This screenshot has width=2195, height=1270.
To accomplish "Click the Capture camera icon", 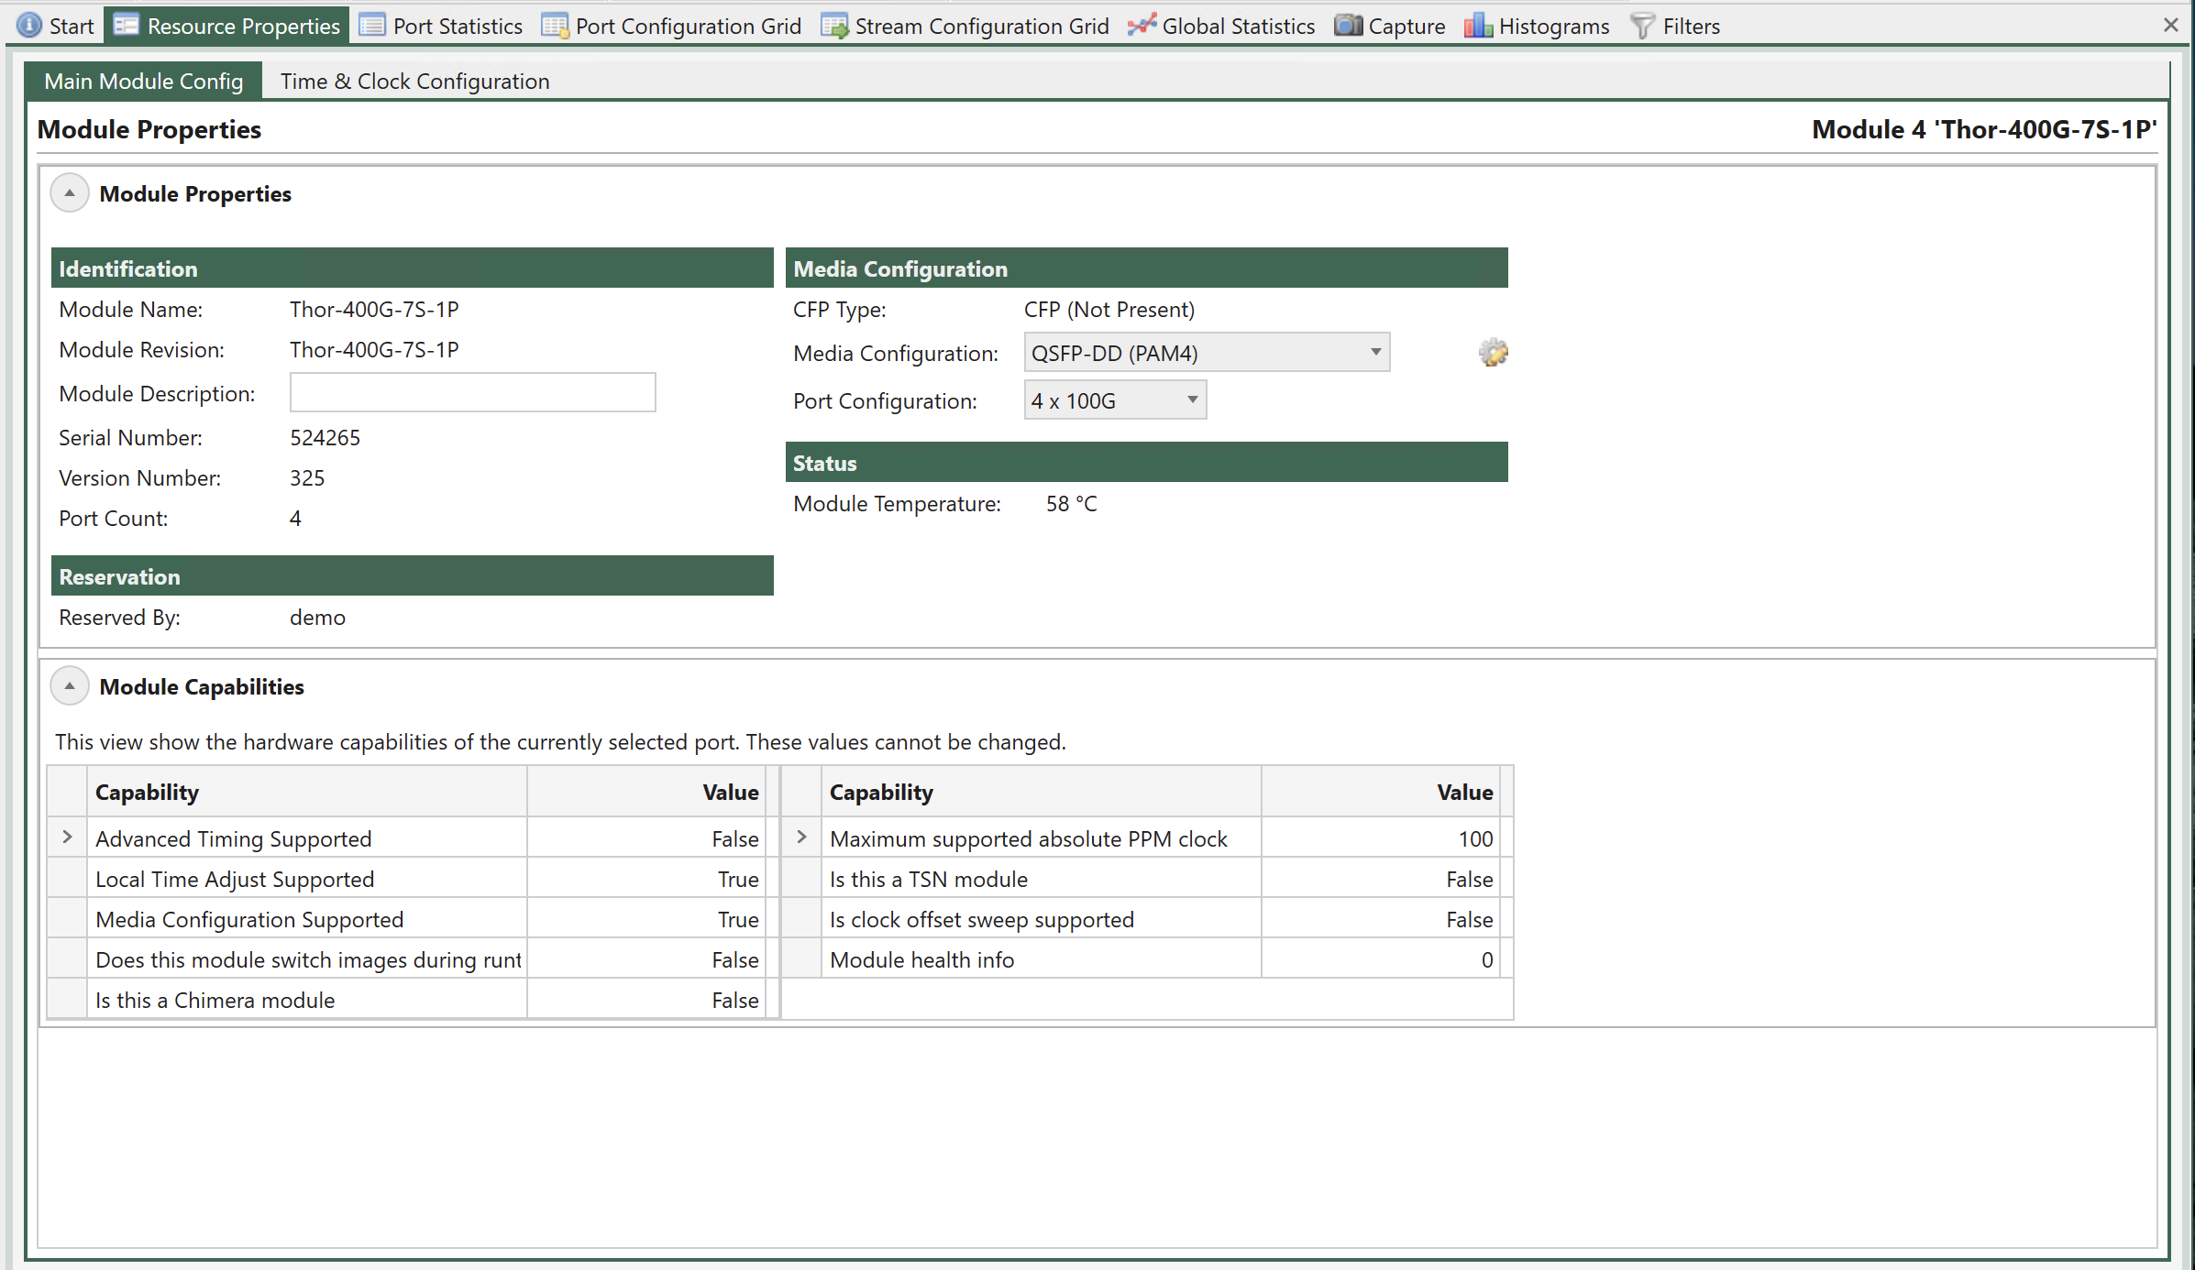I will pos(1348,26).
